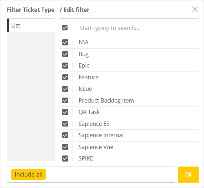
Task: Toggle the SPIKE checkbox
Action: pos(65,159)
